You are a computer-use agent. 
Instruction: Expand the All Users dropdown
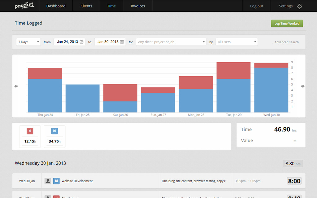(x=237, y=42)
